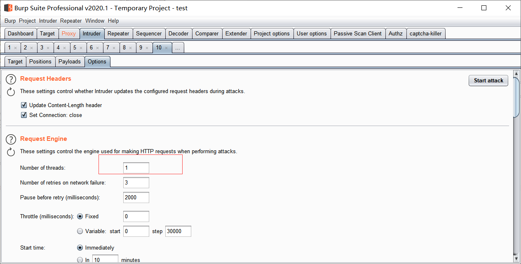521x264 pixels.
Task: Open the Sequencer tab
Action: 149,34
